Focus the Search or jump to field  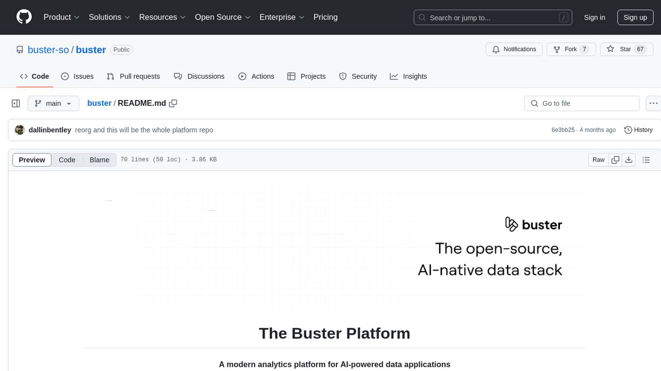(x=492, y=17)
